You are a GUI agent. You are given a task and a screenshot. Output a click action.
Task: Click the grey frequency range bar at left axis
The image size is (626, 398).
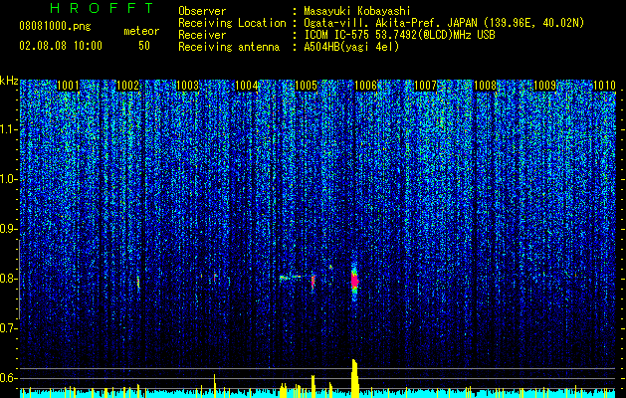click(x=19, y=280)
